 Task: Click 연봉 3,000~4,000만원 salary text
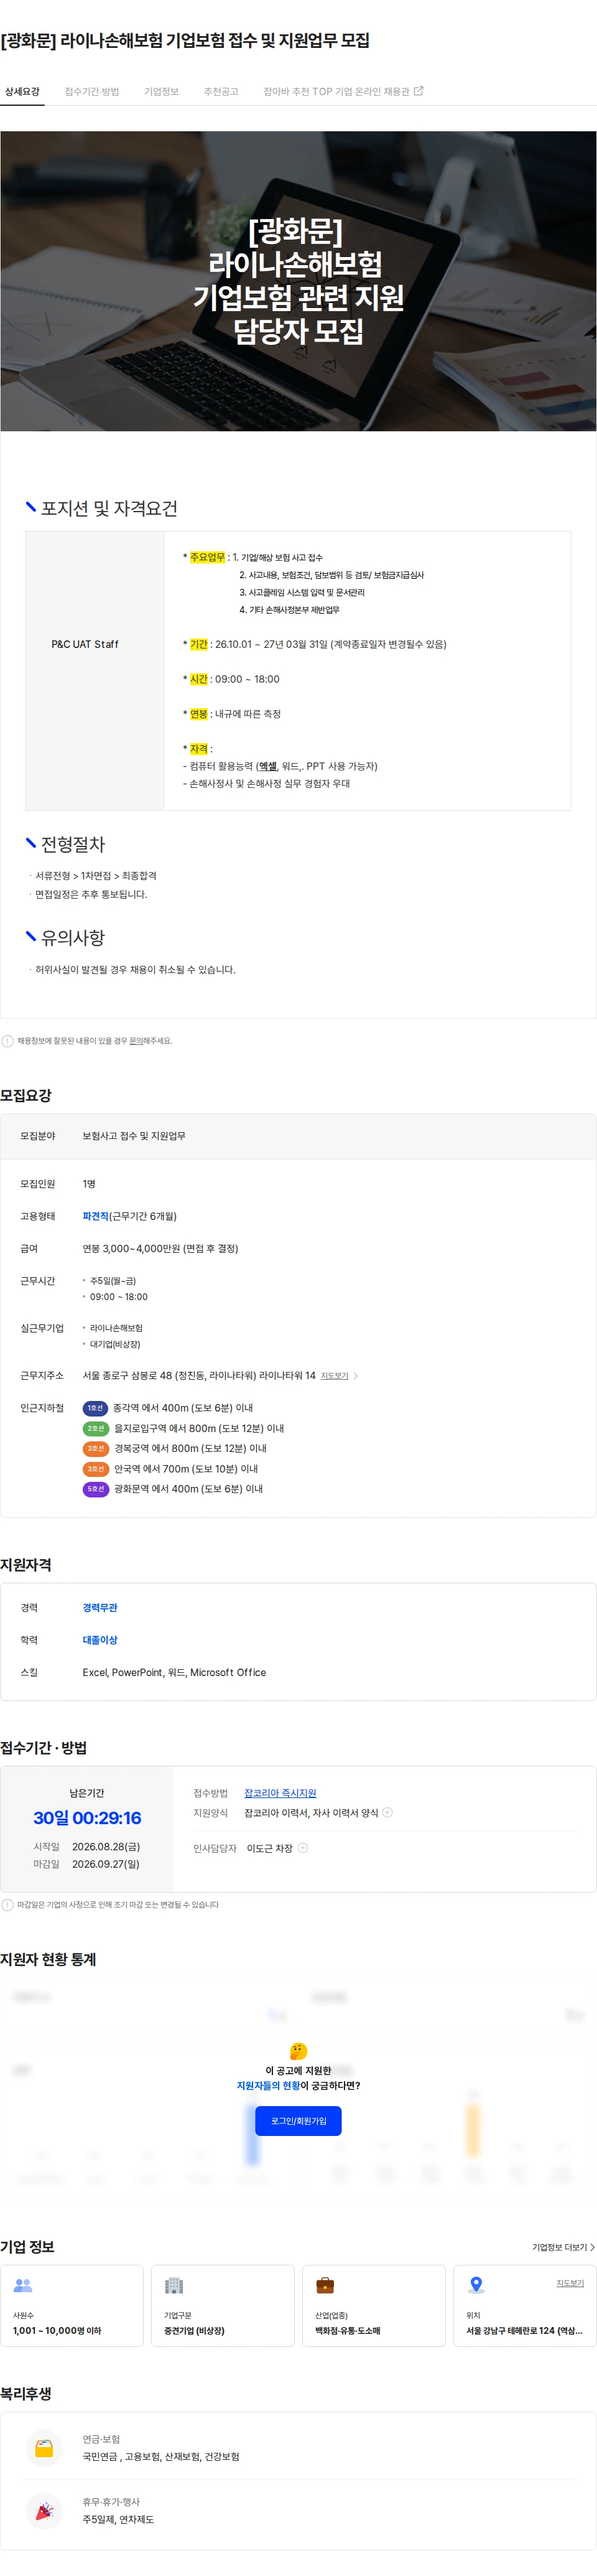(x=160, y=1248)
